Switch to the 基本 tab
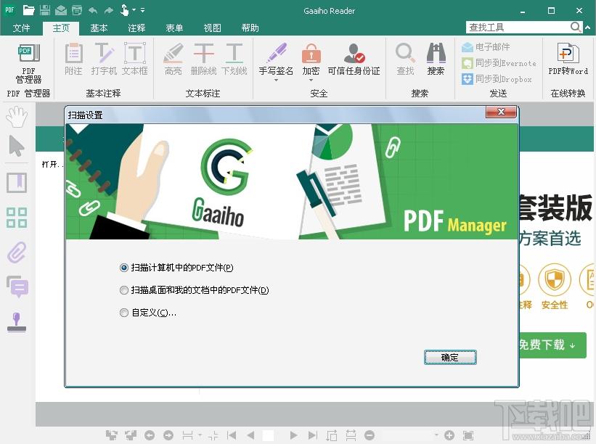Image resolution: width=596 pixels, height=444 pixels. pyautogui.click(x=99, y=28)
